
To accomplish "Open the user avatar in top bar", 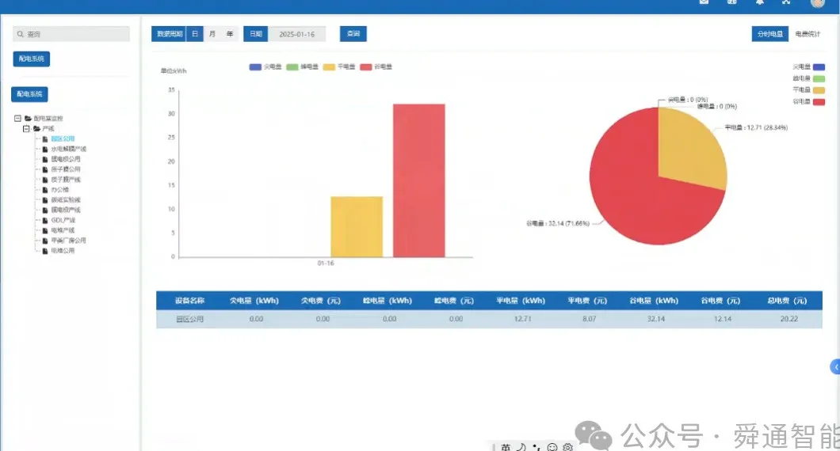I will pos(818,2).
